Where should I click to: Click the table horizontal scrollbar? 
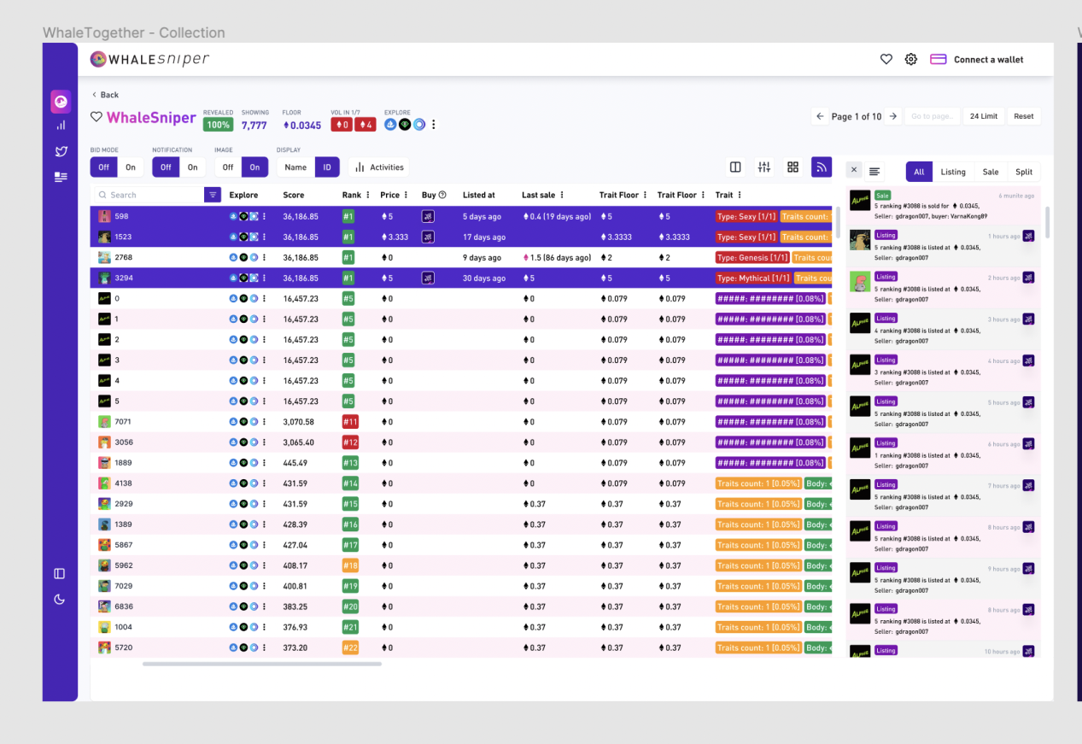point(262,663)
